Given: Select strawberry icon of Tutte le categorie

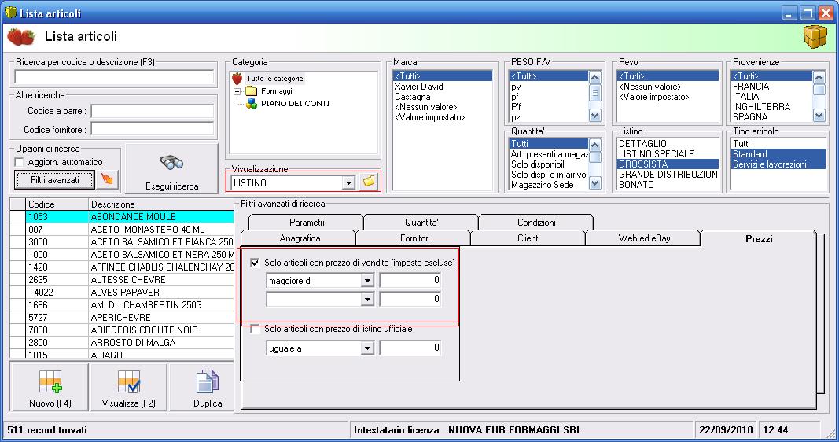Looking at the screenshot, I should 237,79.
